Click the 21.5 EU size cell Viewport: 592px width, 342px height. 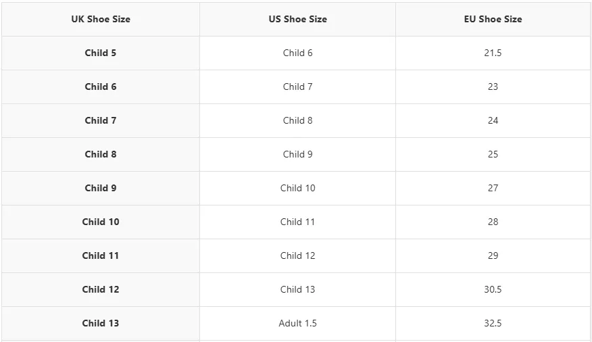(x=493, y=53)
